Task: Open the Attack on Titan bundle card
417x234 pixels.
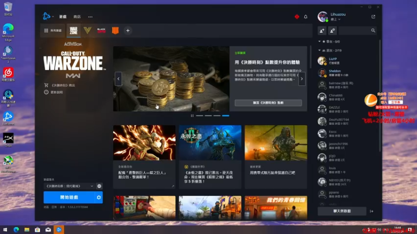Action: coord(144,157)
